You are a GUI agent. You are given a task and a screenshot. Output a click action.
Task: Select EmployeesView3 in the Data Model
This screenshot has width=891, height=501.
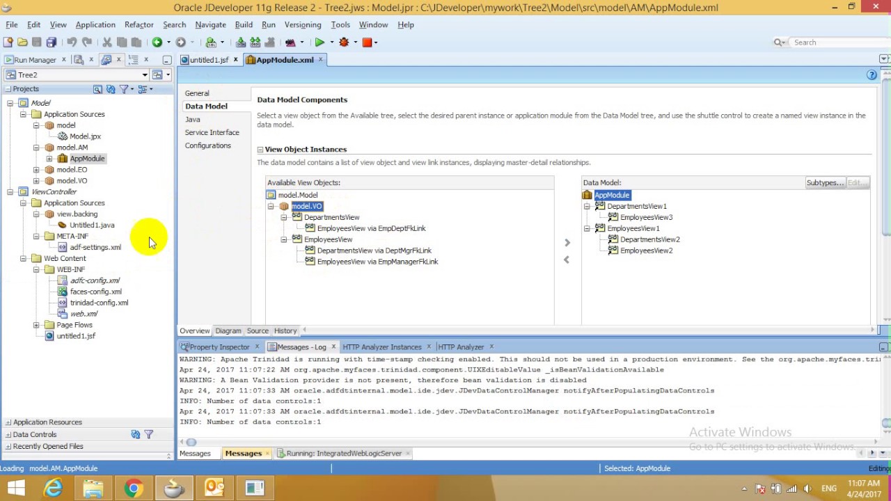646,218
